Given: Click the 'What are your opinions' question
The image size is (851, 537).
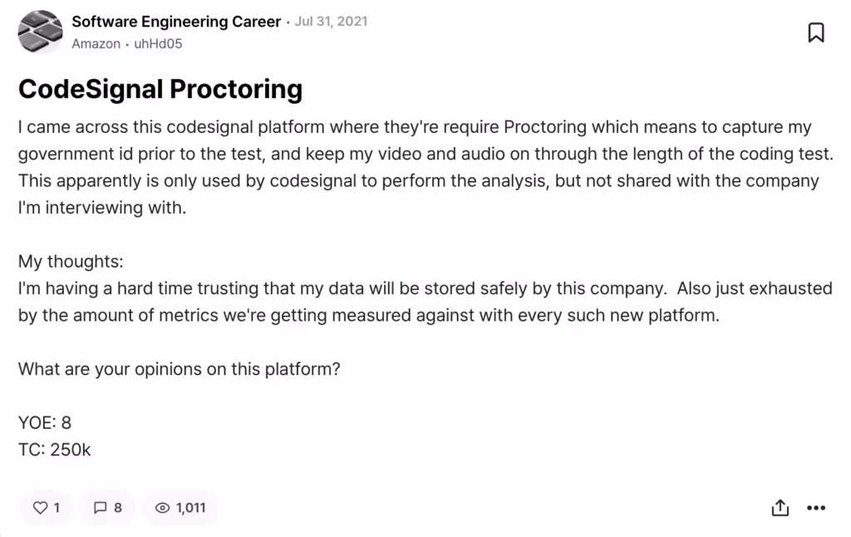Looking at the screenshot, I should pos(179,369).
